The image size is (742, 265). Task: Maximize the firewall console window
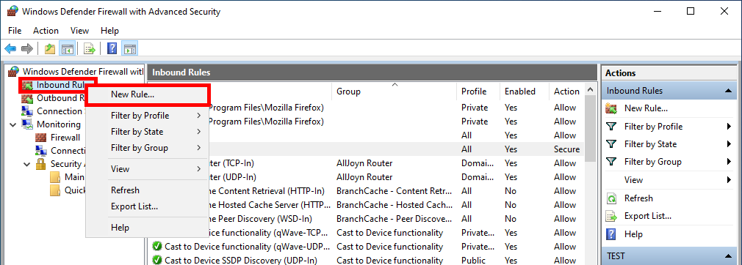(691, 11)
